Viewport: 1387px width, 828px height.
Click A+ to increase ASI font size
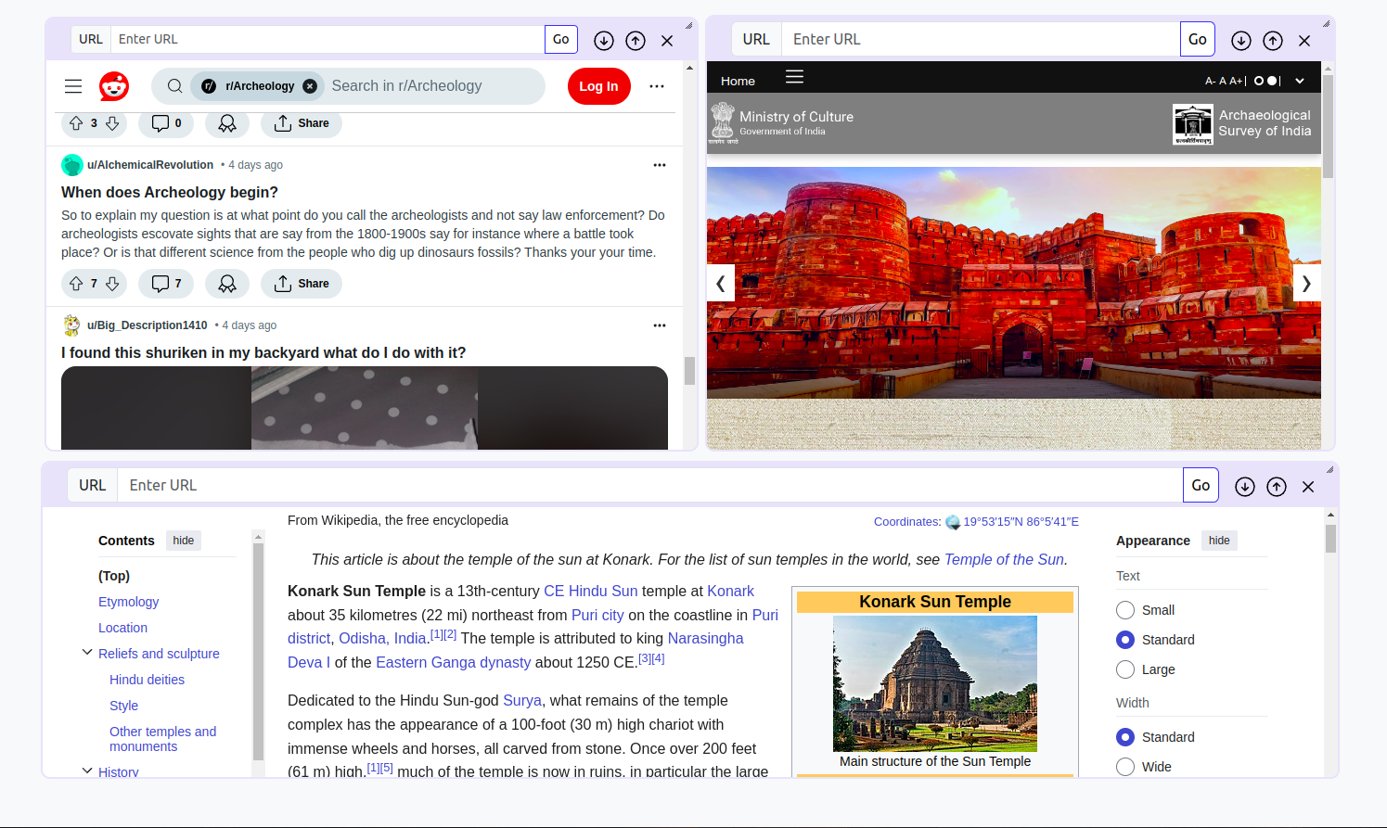tap(1235, 81)
